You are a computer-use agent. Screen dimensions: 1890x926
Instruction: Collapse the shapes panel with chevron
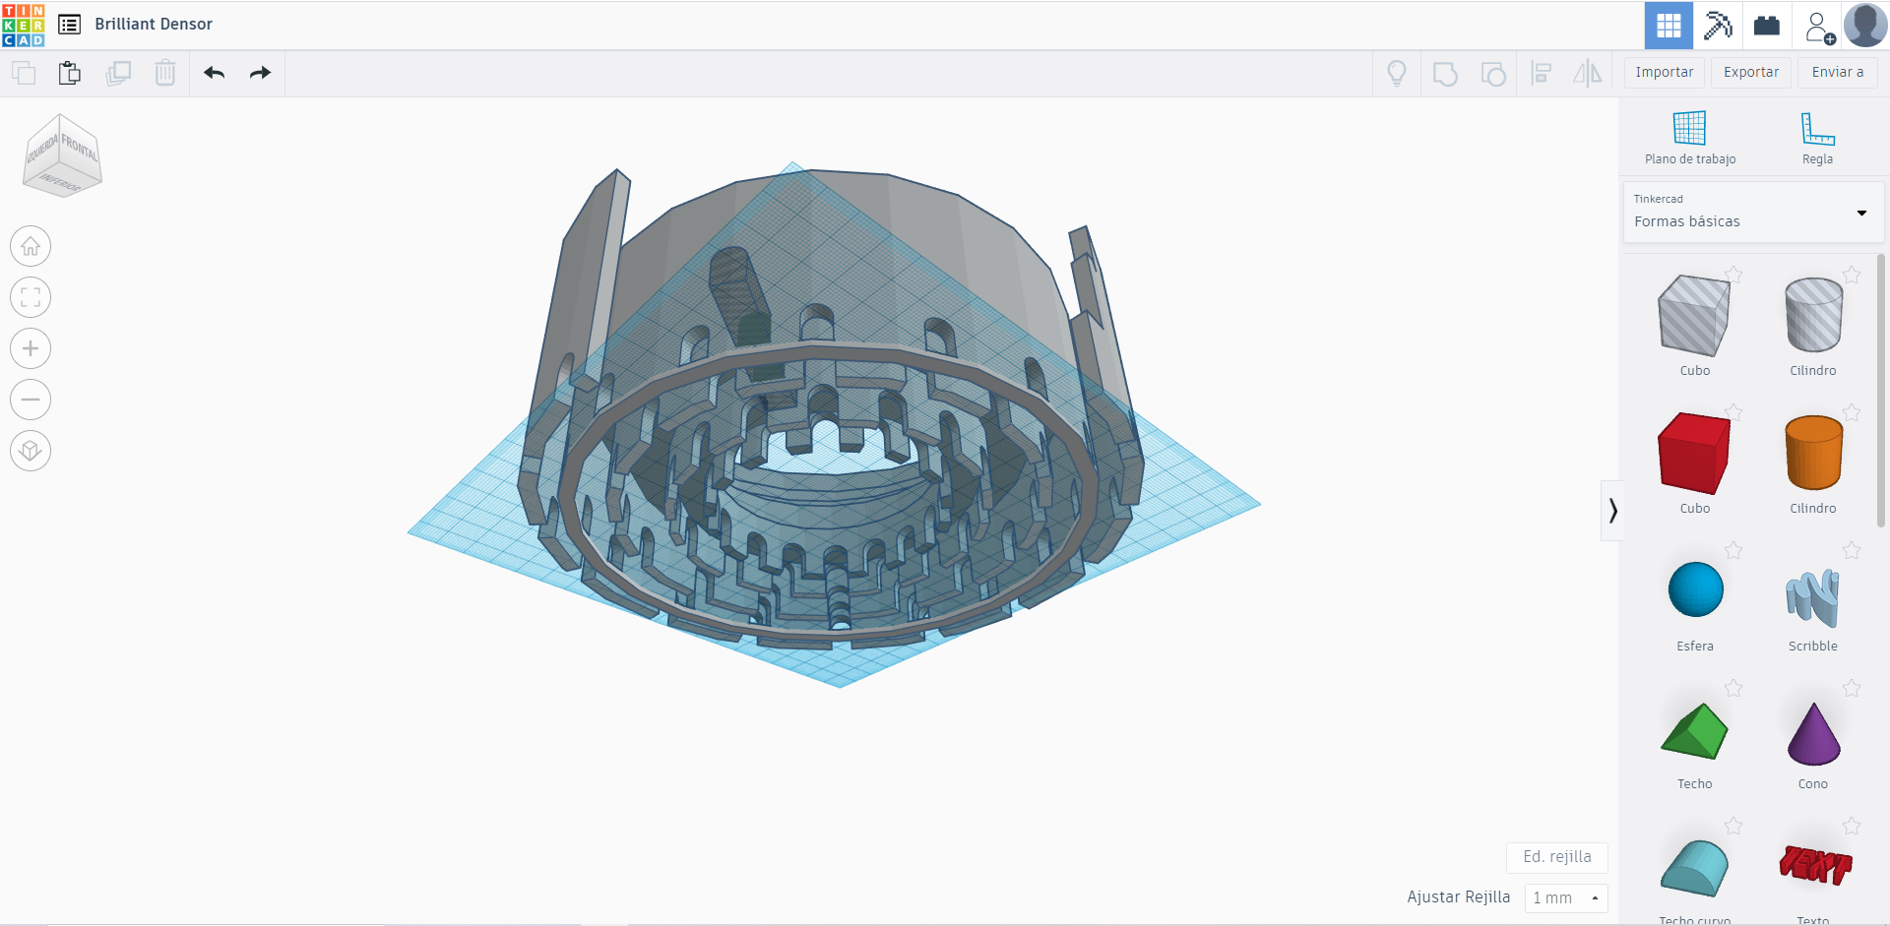tap(1612, 510)
